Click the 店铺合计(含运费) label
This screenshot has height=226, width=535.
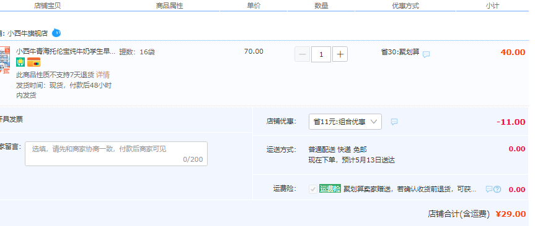459,214
